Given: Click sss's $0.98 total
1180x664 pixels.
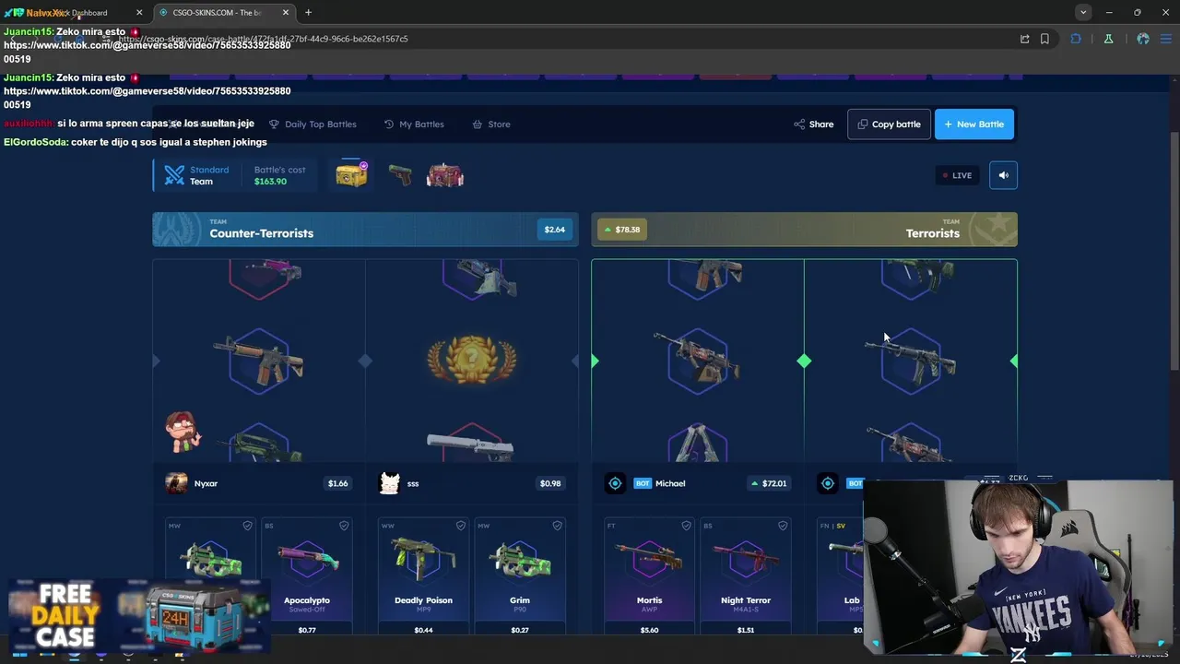Looking at the screenshot, I should [x=550, y=483].
